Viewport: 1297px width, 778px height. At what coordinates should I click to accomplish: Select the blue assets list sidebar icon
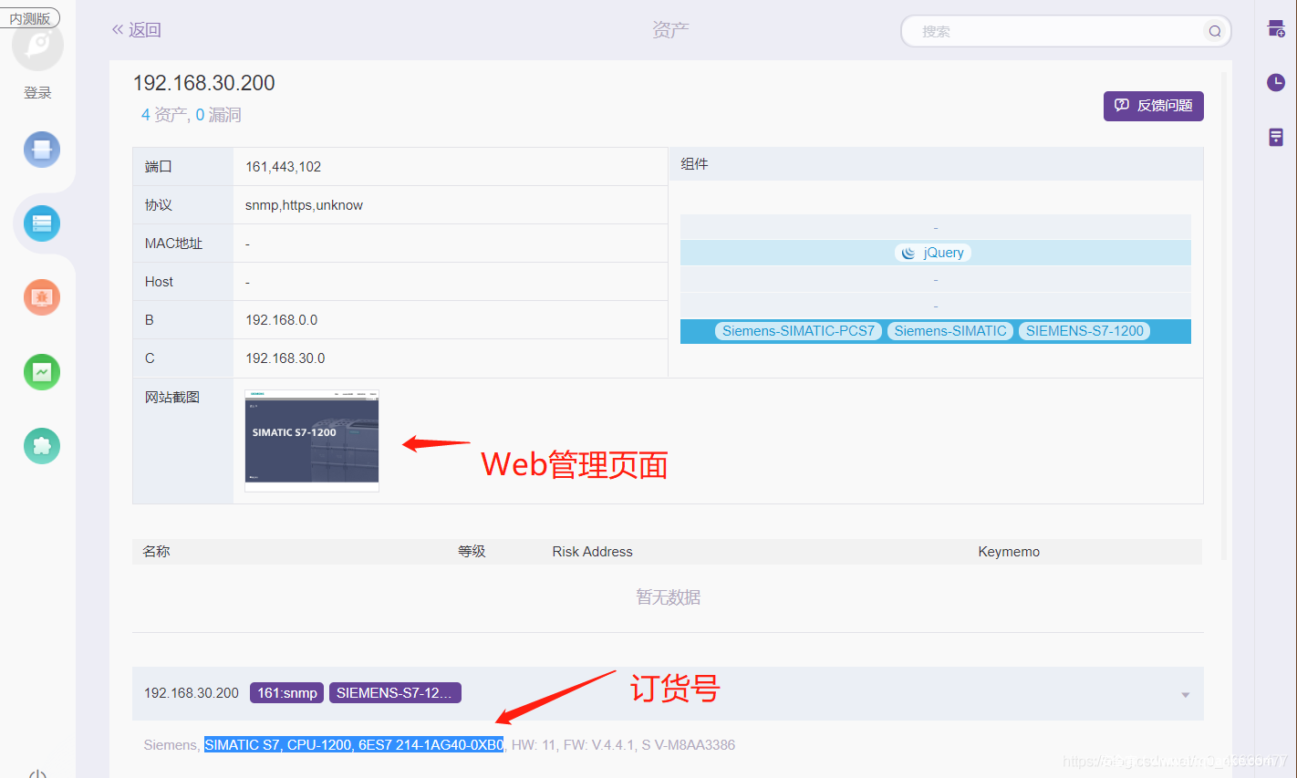tap(42, 223)
